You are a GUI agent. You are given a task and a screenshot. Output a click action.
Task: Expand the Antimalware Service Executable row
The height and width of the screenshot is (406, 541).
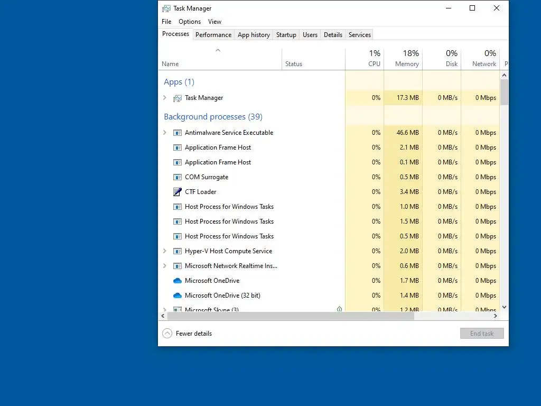(165, 133)
